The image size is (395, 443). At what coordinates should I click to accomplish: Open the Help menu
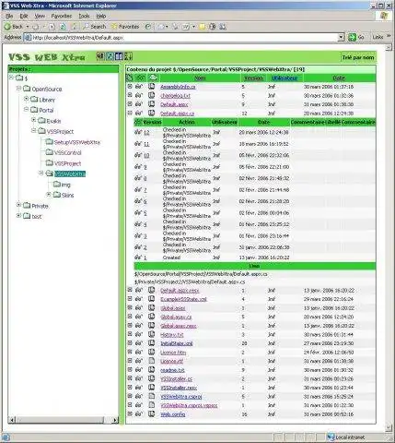click(101, 16)
